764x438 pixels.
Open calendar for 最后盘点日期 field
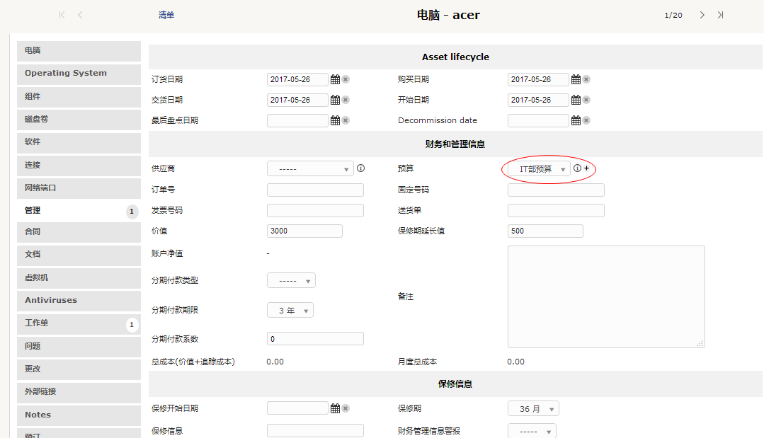335,120
